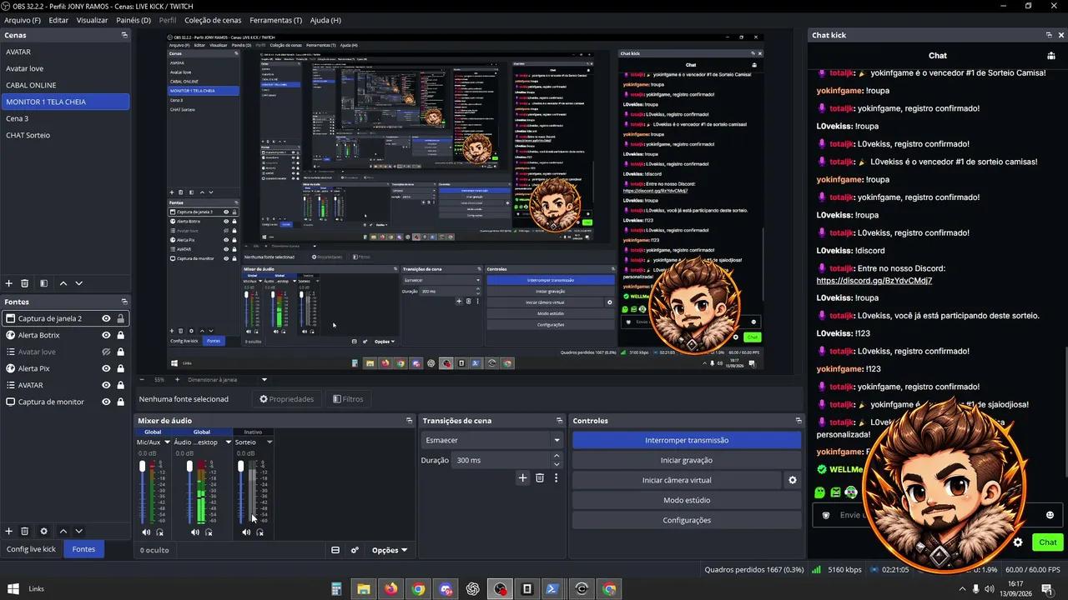This screenshot has width=1068, height=600.
Task: Decrease transition duration with down stepper
Action: pos(557,464)
